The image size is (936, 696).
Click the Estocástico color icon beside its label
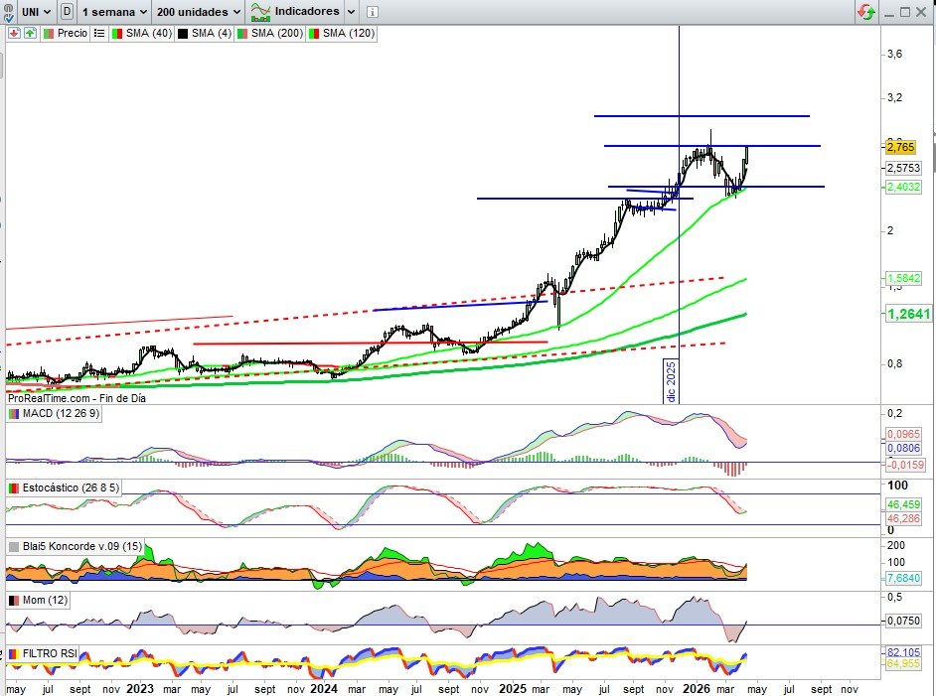pos(14,487)
